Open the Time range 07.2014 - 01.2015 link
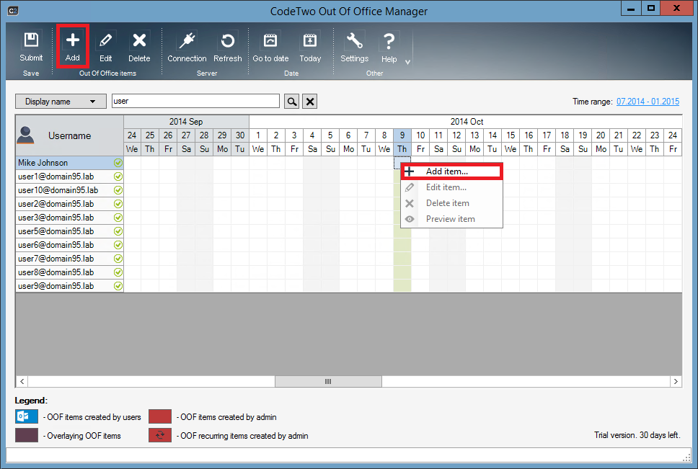This screenshot has width=698, height=469. click(648, 102)
